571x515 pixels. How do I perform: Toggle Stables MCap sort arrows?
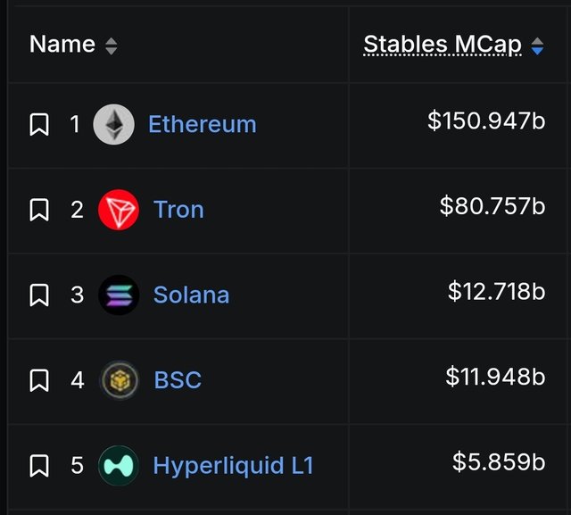tap(537, 46)
